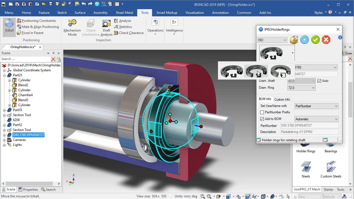Click the Analysis icon in Inspection group
The height and width of the screenshot is (199, 354).
116,21
